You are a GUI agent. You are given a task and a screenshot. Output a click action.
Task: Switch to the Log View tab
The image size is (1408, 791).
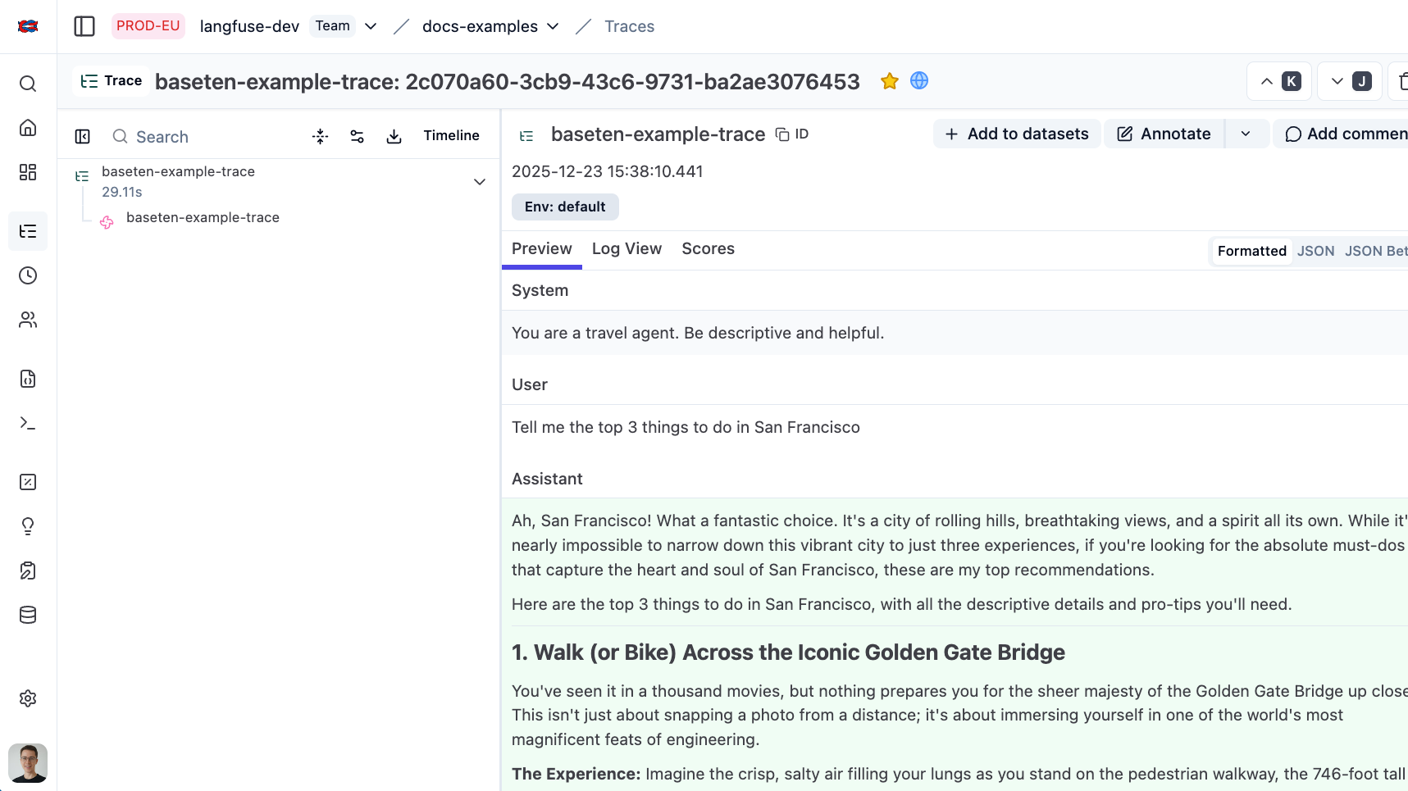point(627,248)
